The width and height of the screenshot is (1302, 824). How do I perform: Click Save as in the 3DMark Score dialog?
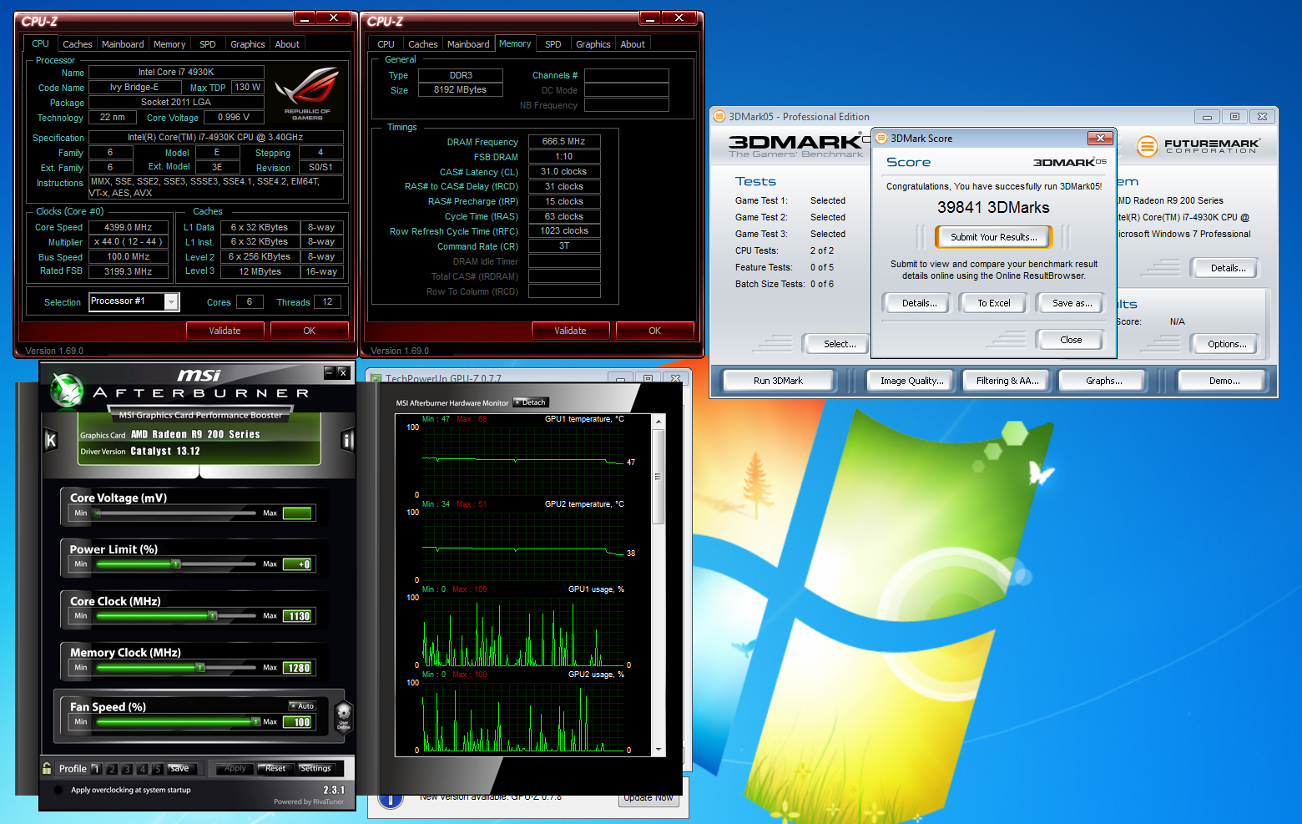(x=1072, y=303)
